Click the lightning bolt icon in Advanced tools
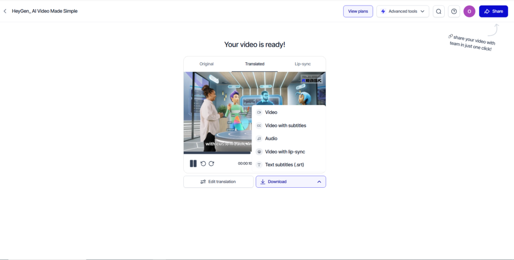 (383, 11)
